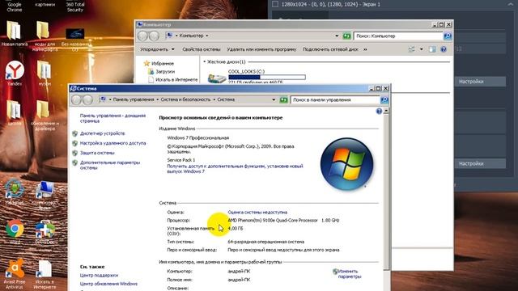Select the Компьютер breadcrumb segment
Screen dimensions: 518x291
[x=191, y=36]
